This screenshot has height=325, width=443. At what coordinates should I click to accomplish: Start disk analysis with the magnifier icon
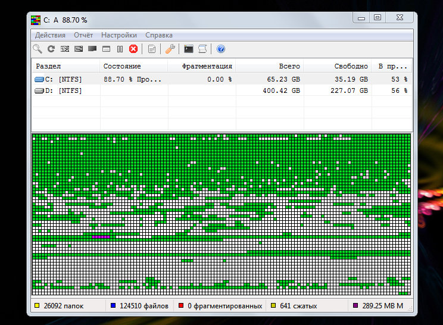coord(38,49)
